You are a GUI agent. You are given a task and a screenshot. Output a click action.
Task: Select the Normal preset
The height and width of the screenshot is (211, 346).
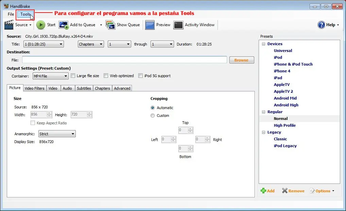[x=281, y=119]
